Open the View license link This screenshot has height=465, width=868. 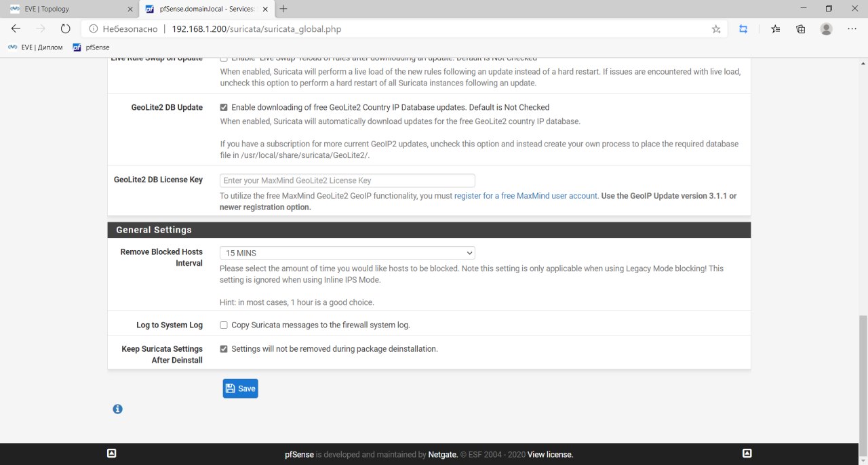click(x=550, y=454)
